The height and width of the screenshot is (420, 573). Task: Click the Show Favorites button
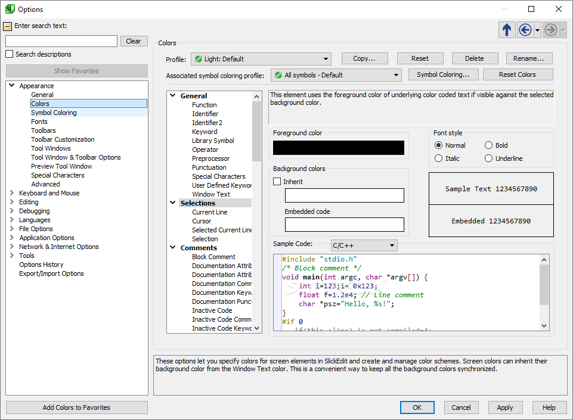tap(76, 71)
